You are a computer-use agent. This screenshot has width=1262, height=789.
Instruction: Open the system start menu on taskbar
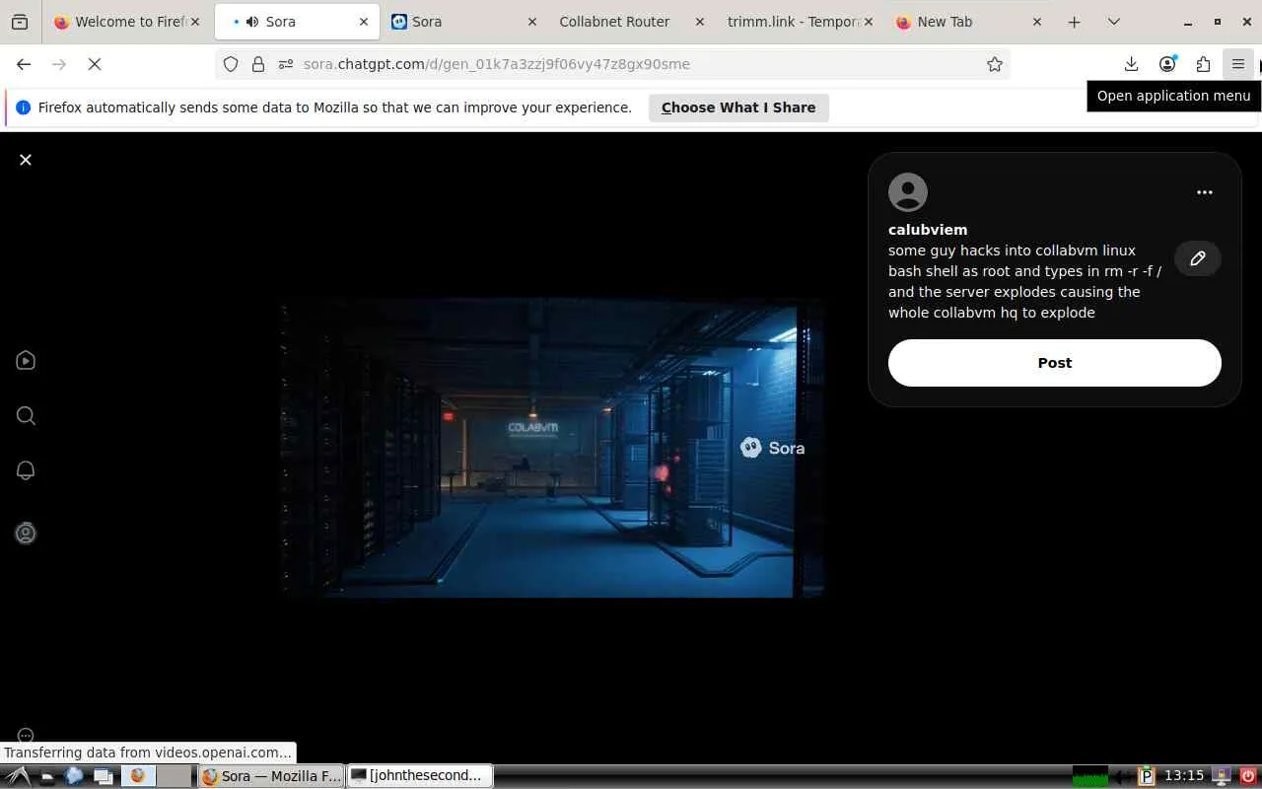coord(17,776)
